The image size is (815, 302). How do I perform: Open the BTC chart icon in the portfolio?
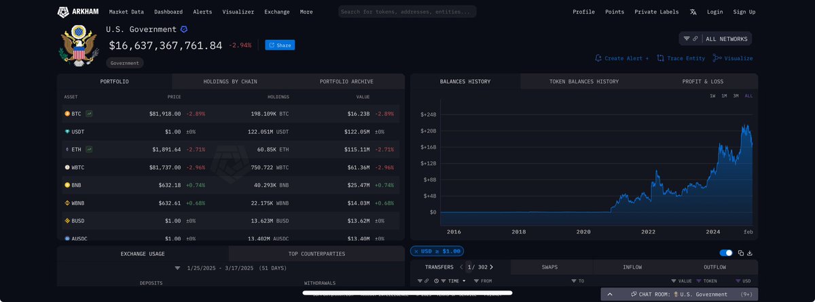(90, 114)
